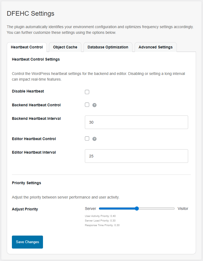Click the User Activity Priority readout text
The width and height of the screenshot is (203, 261).
(102, 216)
